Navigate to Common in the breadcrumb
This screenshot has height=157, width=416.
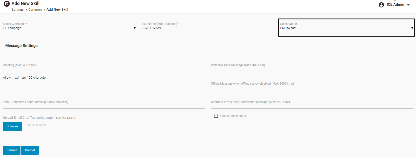click(x=35, y=10)
